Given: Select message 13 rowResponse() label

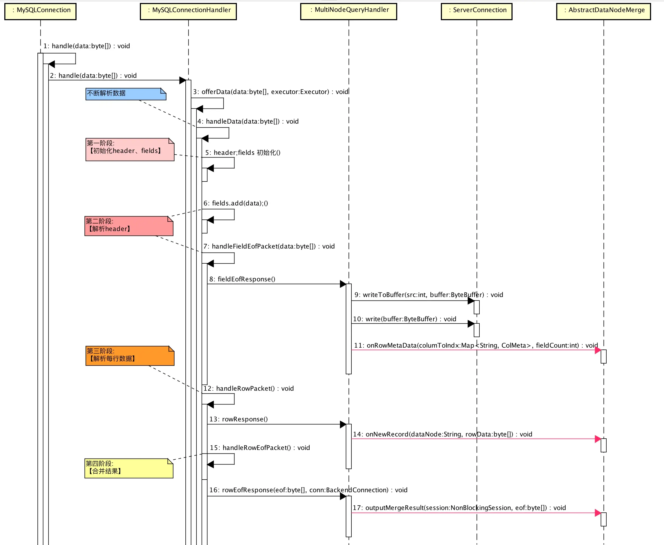Looking at the screenshot, I should coord(238,419).
